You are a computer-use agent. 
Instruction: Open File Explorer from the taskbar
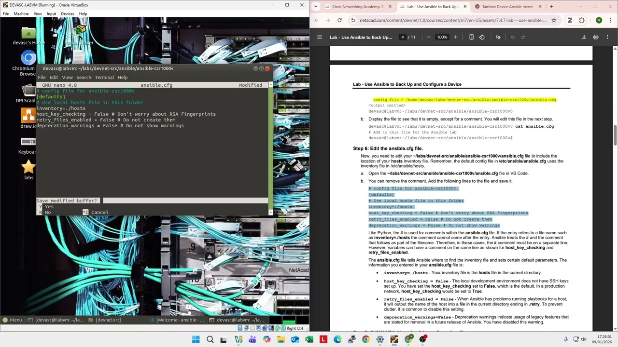click(x=281, y=339)
